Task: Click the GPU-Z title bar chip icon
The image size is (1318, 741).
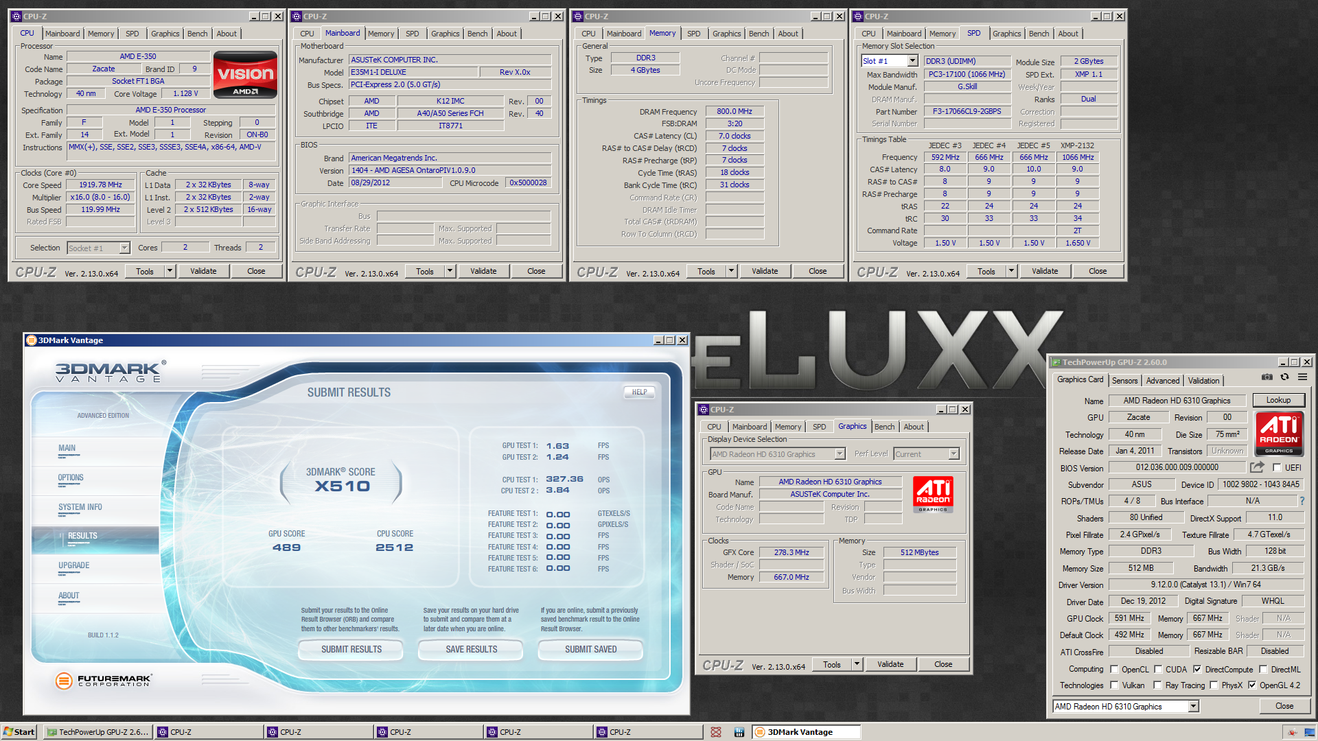Action: [x=1056, y=362]
